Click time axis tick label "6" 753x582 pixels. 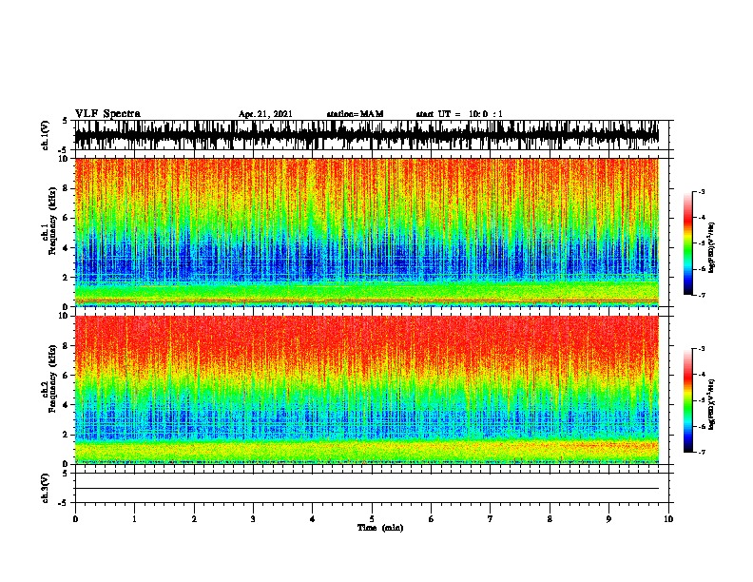432,519
